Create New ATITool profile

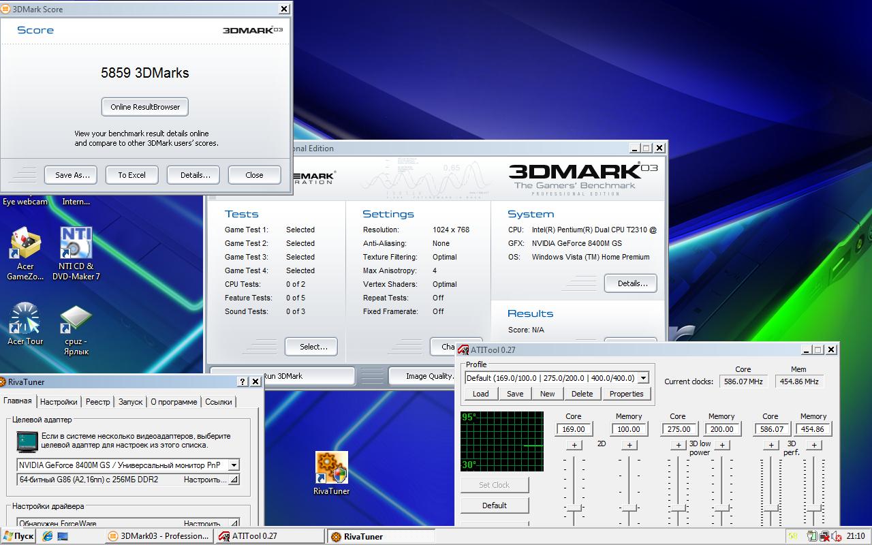pos(548,394)
